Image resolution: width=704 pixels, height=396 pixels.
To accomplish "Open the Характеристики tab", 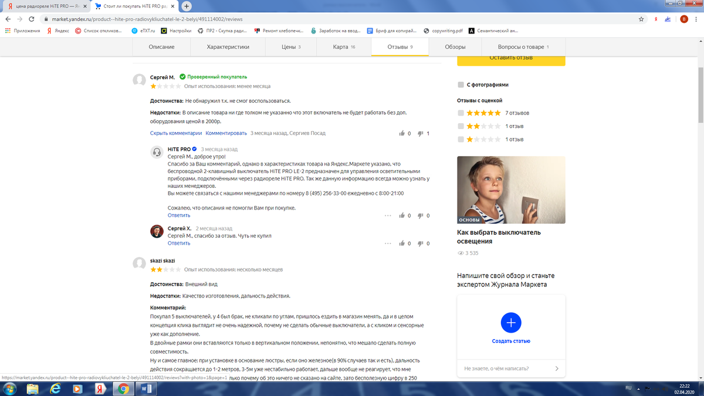I will pyautogui.click(x=228, y=47).
